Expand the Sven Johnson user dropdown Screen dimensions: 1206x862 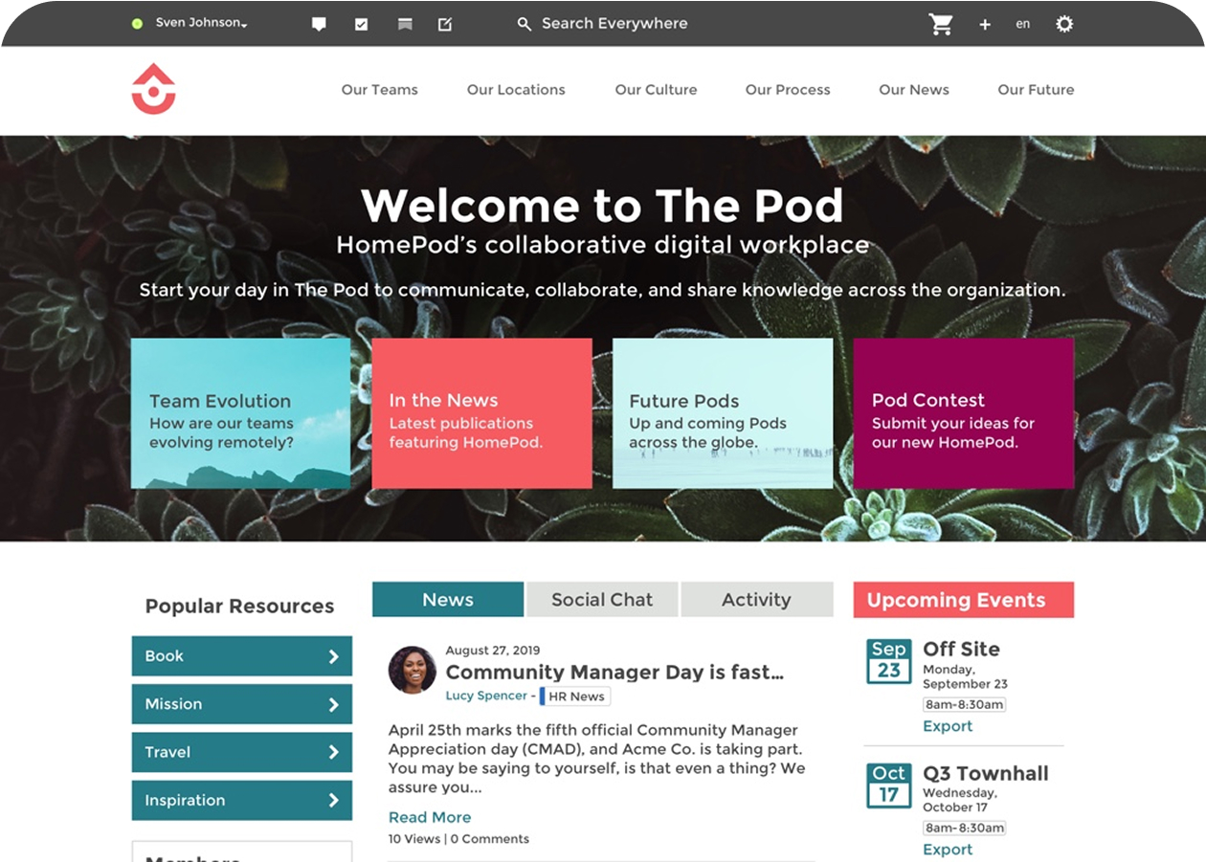click(x=201, y=23)
